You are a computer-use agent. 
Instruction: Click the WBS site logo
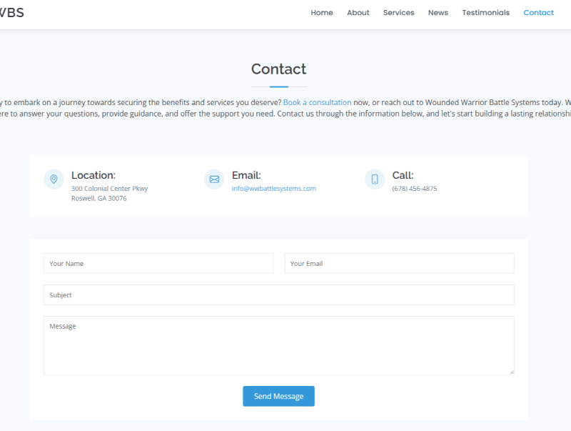click(12, 12)
